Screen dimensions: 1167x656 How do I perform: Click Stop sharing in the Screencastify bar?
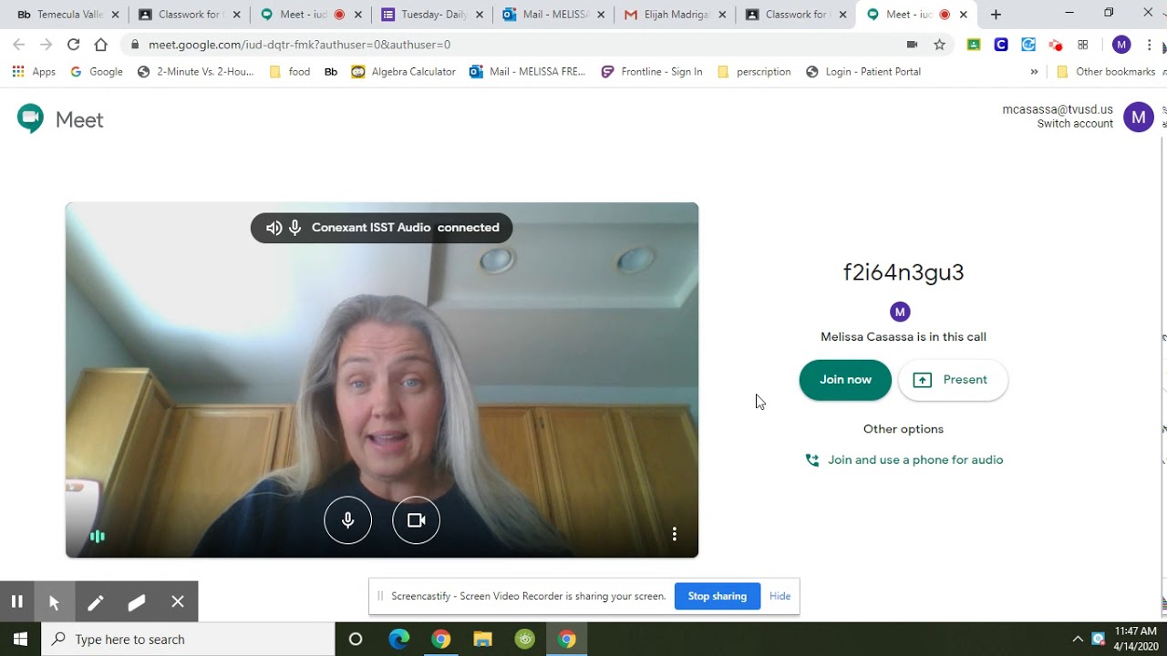[717, 596]
